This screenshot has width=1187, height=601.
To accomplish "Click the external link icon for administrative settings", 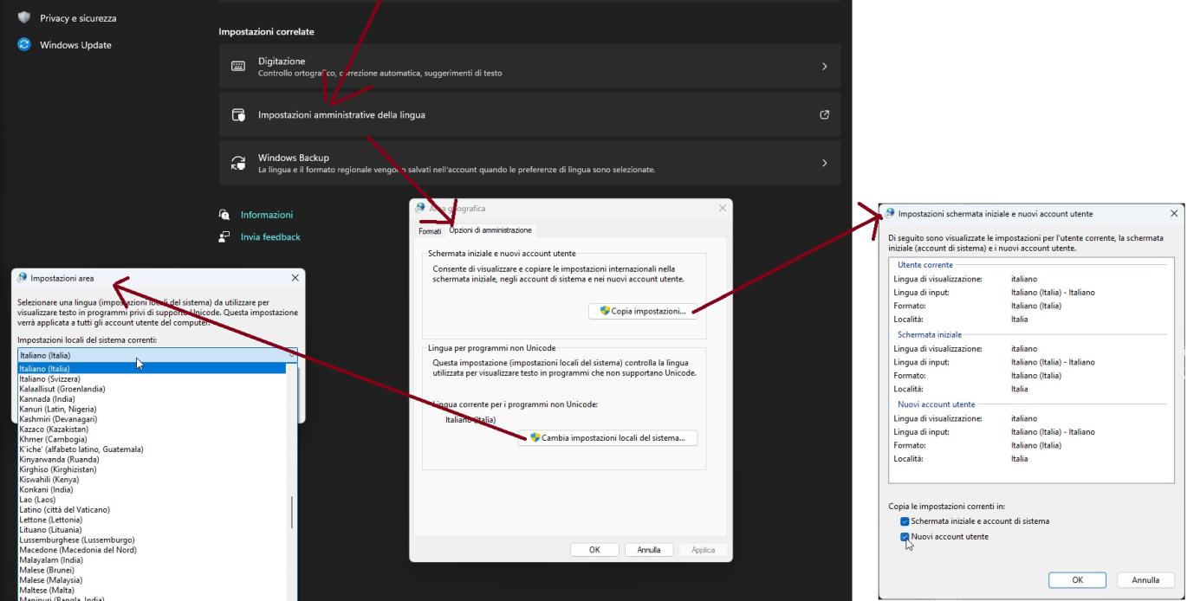I will (x=824, y=114).
